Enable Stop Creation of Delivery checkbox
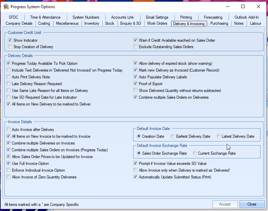268x211 pixels. tap(10, 47)
